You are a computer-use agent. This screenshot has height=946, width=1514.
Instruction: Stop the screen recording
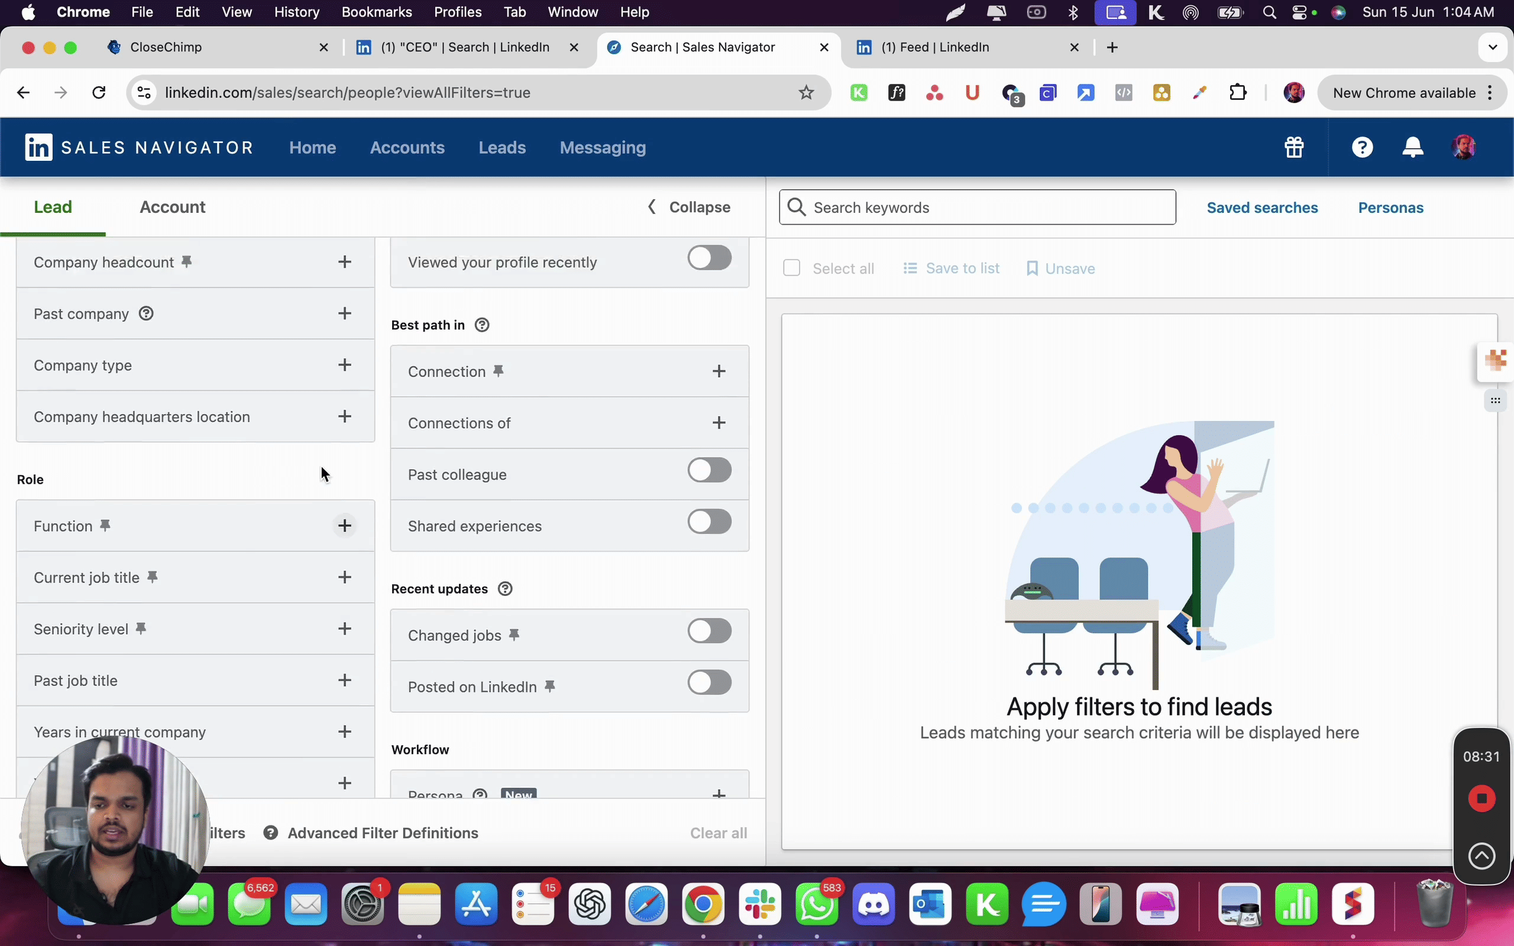coord(1481,798)
